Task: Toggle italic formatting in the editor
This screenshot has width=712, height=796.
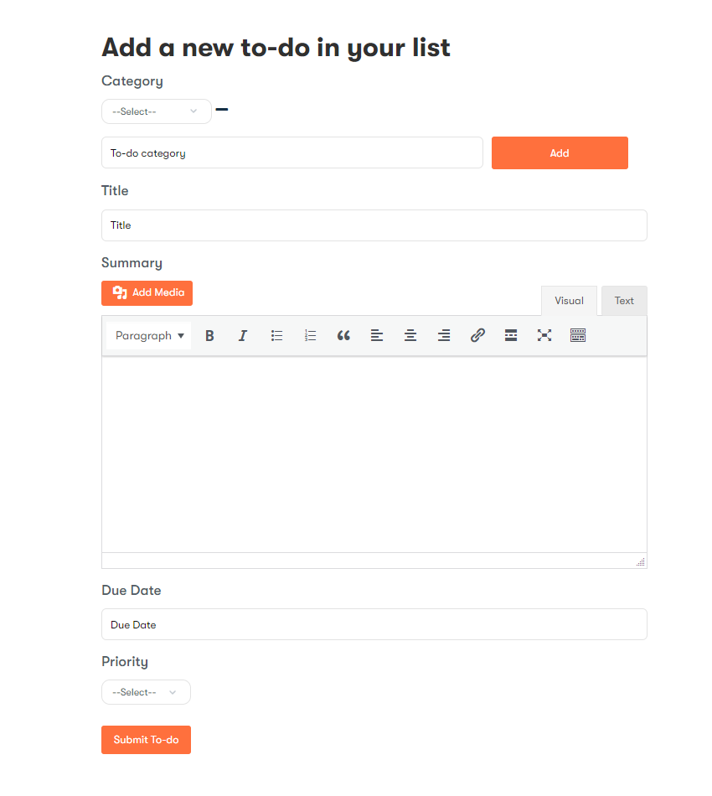Action: coord(243,335)
